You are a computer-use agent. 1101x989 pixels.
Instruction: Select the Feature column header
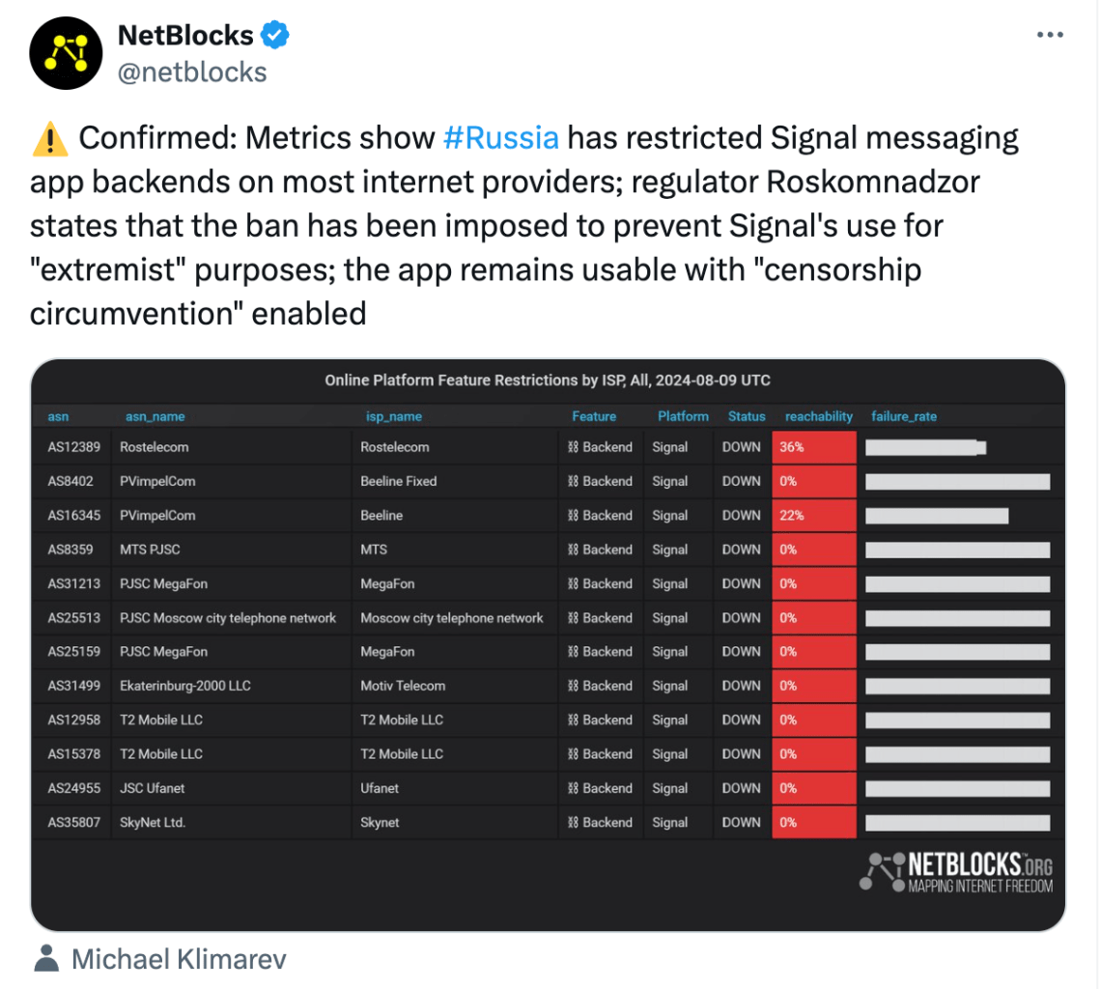point(594,416)
